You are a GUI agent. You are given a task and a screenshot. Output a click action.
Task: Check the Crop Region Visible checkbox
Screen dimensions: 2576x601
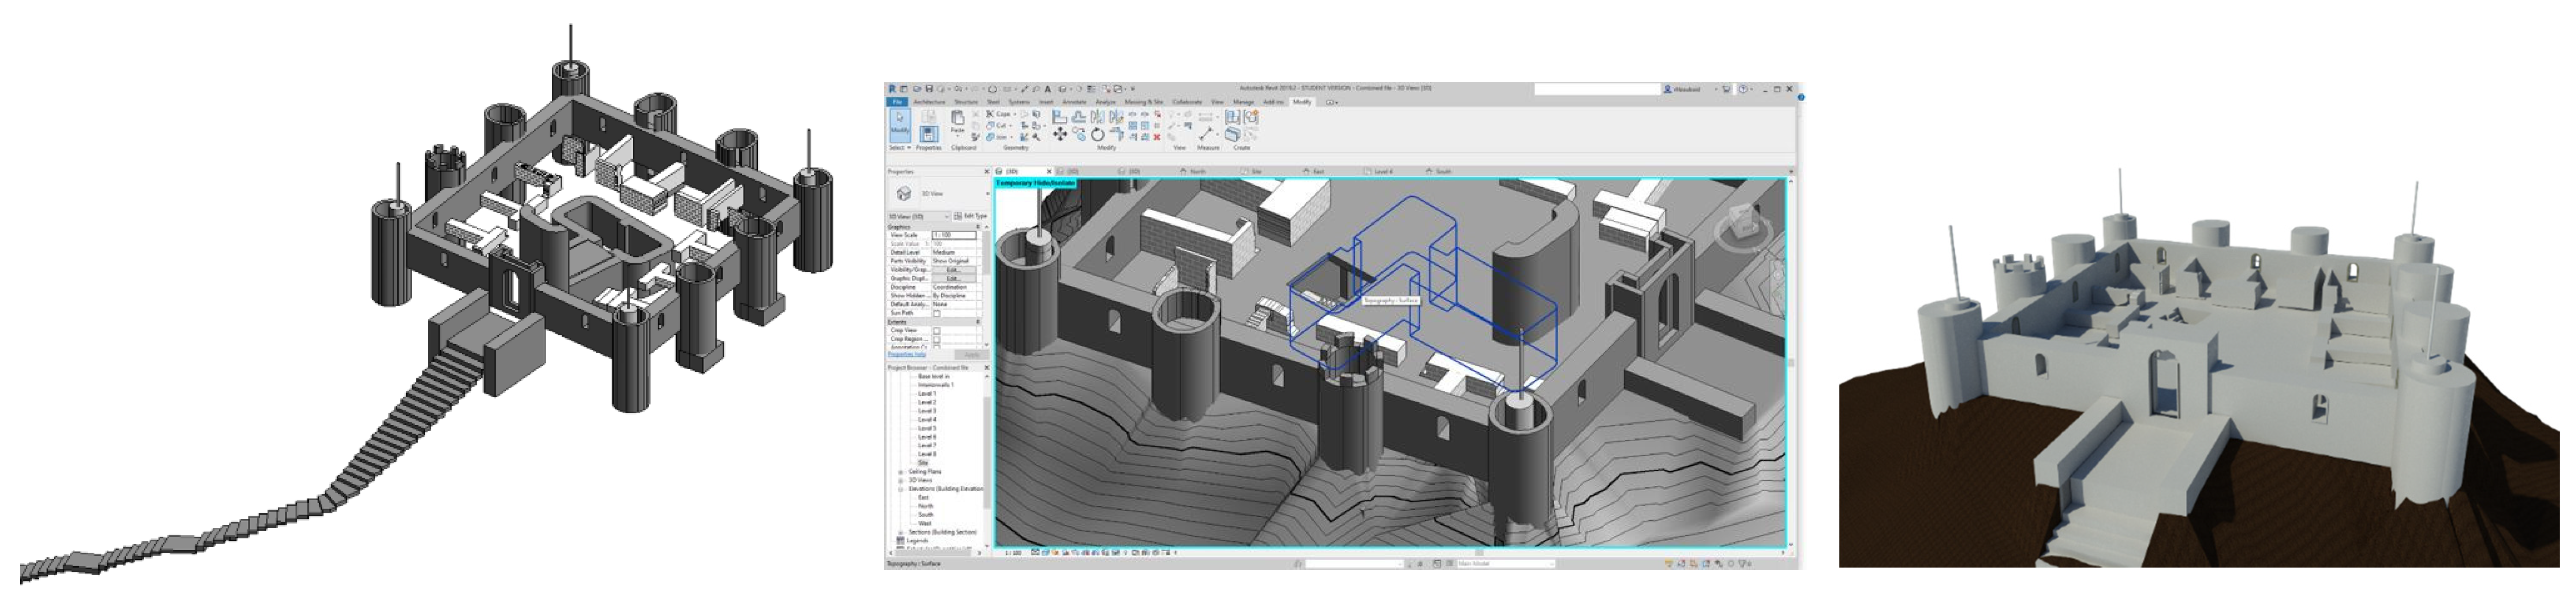(x=937, y=338)
